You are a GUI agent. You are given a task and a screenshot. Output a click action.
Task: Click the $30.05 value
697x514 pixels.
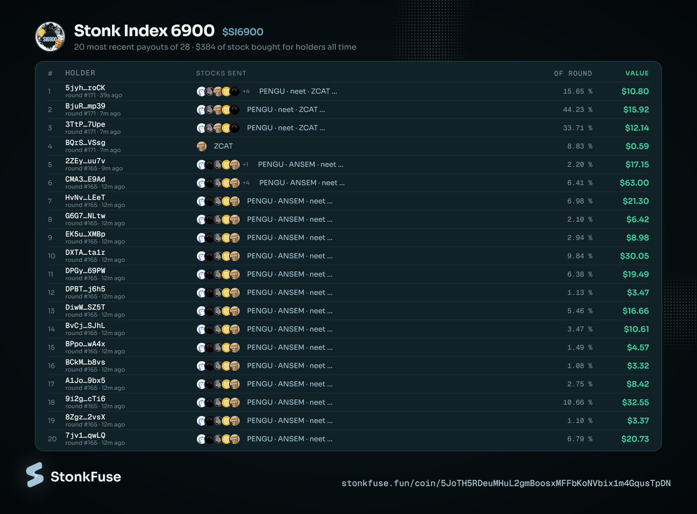(634, 256)
